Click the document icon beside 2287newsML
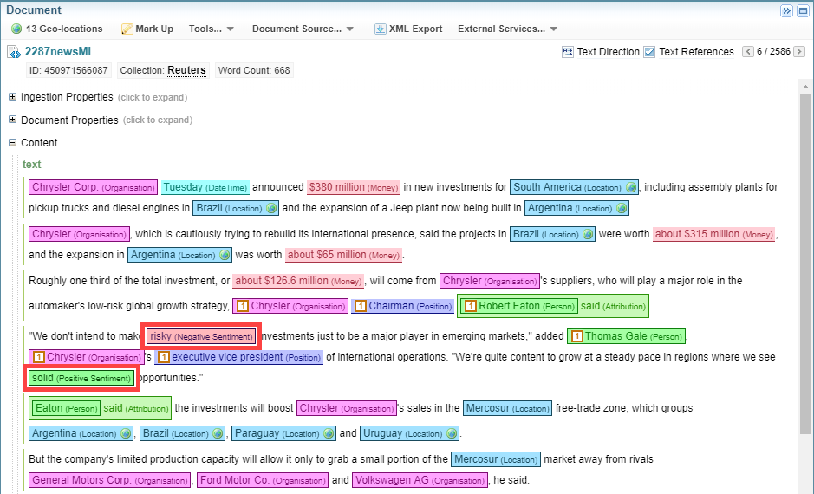 [x=14, y=52]
